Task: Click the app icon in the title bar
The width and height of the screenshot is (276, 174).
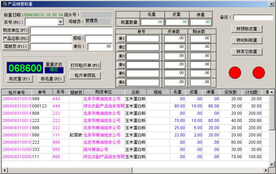Action: point(5,4)
